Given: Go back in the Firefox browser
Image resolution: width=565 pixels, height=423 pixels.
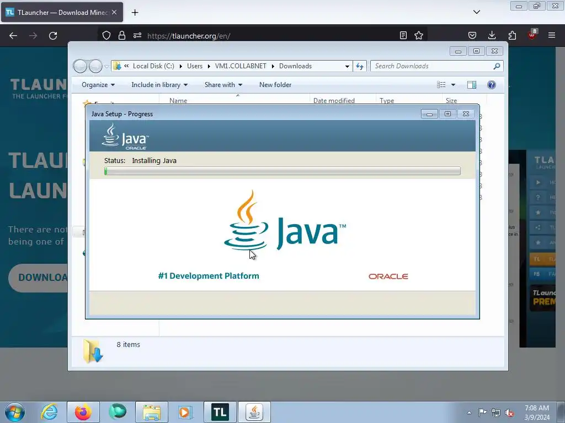Looking at the screenshot, I should (13, 36).
